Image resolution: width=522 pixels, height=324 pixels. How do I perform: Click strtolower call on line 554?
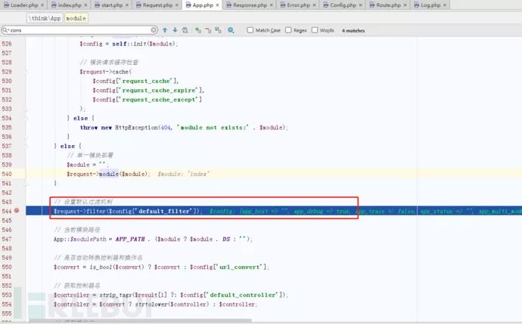[x=152, y=304]
